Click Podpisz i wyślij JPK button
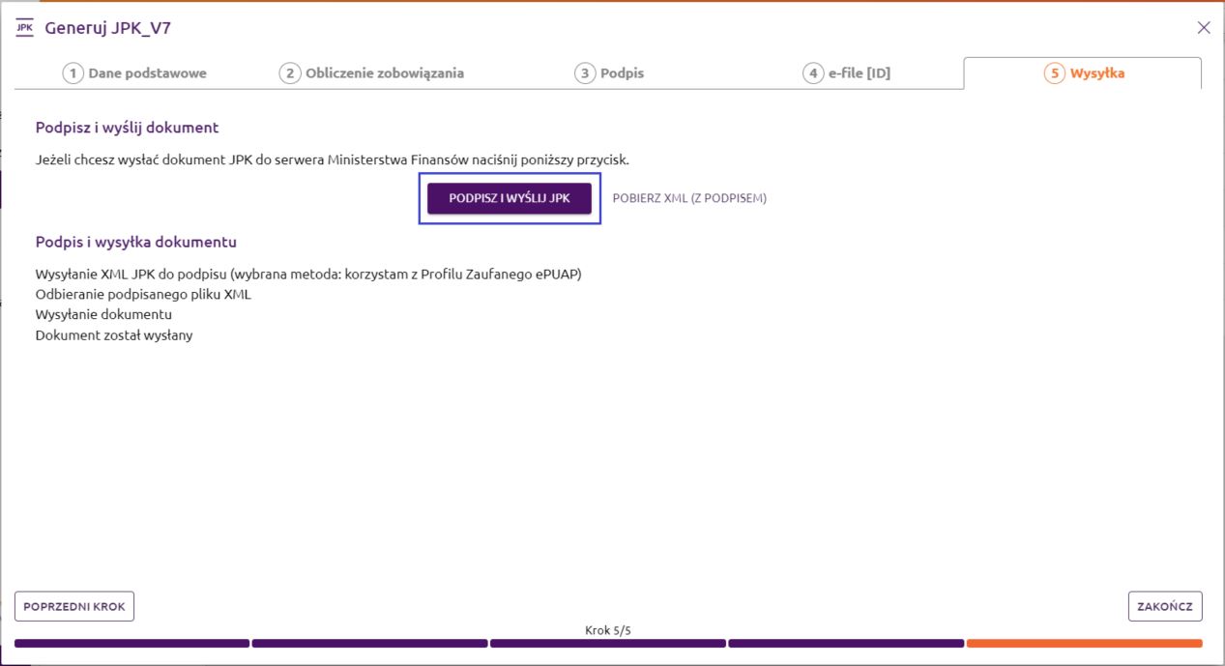The image size is (1225, 666). click(x=510, y=198)
